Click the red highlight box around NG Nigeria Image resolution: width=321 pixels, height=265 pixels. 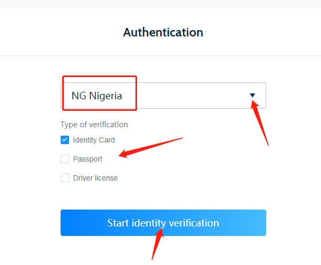pyautogui.click(x=100, y=77)
